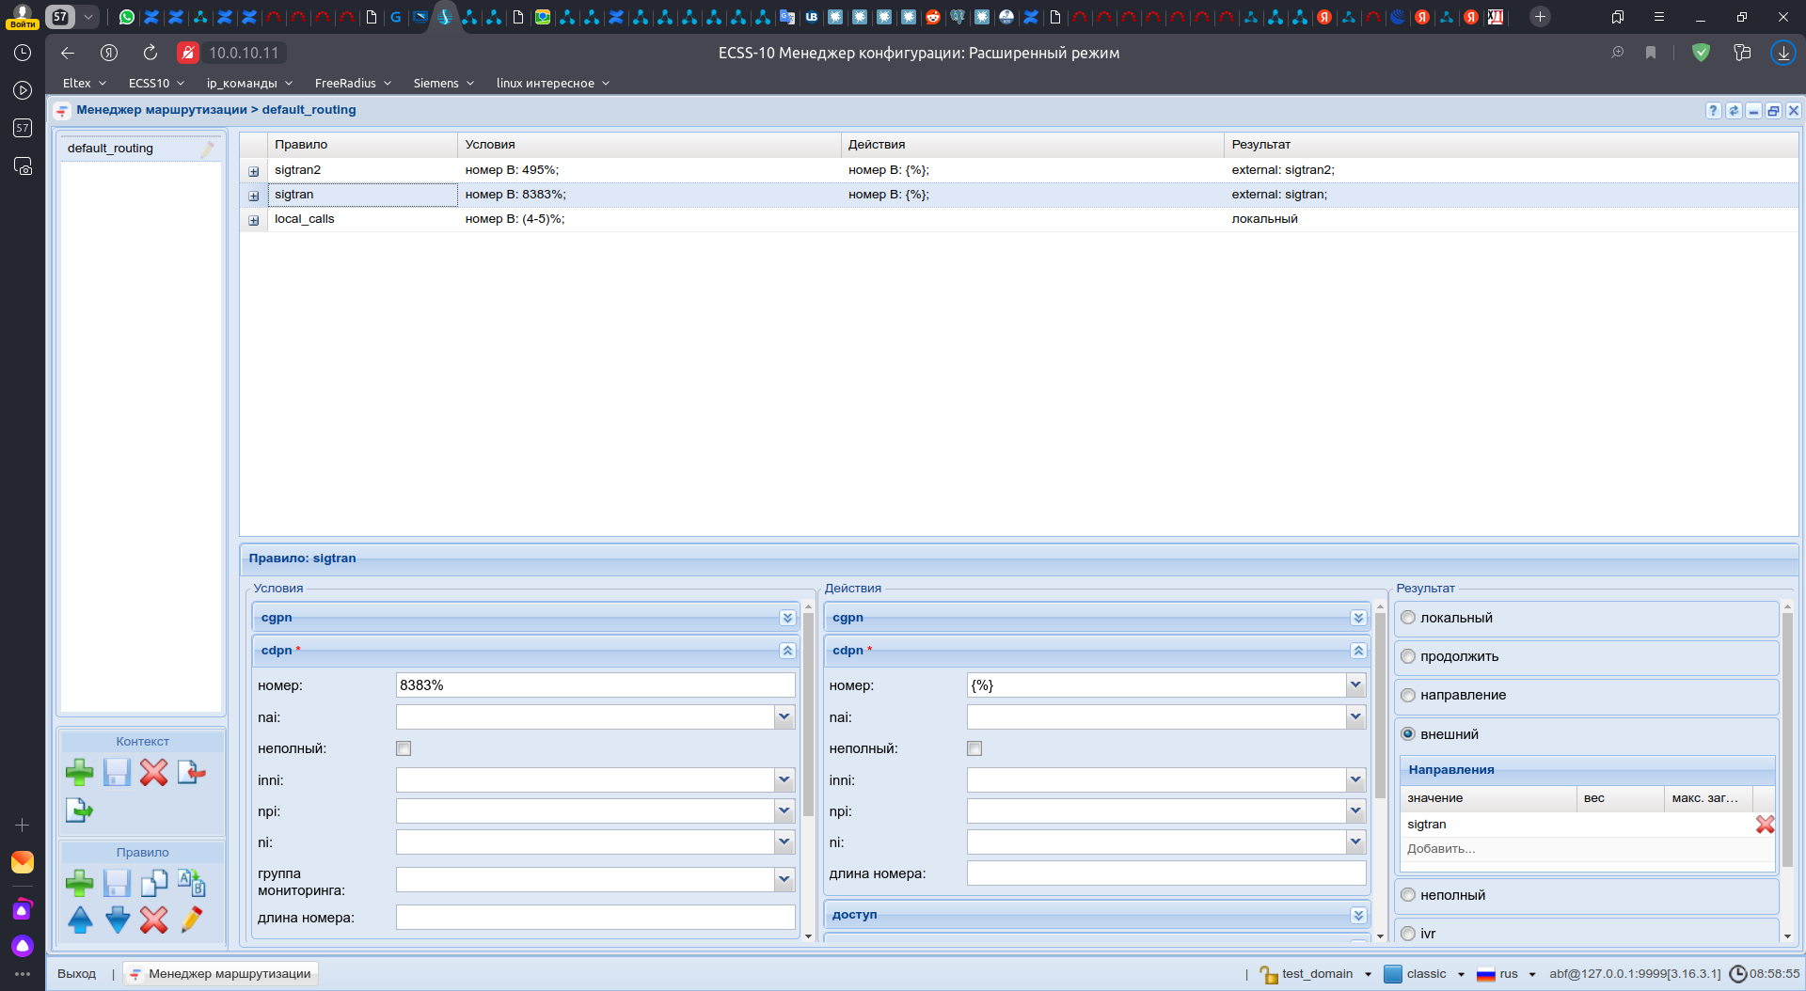1806x991 pixels.
Task: Open the ECSS10 bookmarks menu
Action: point(156,83)
